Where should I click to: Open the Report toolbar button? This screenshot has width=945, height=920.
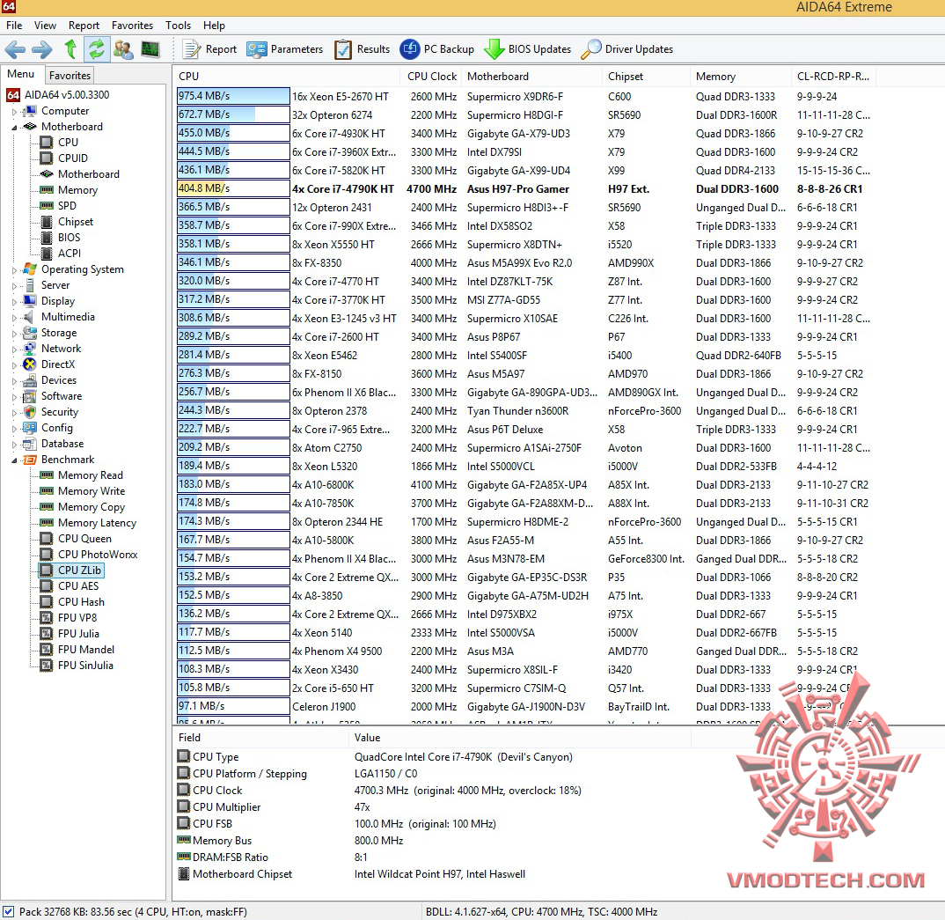point(209,49)
